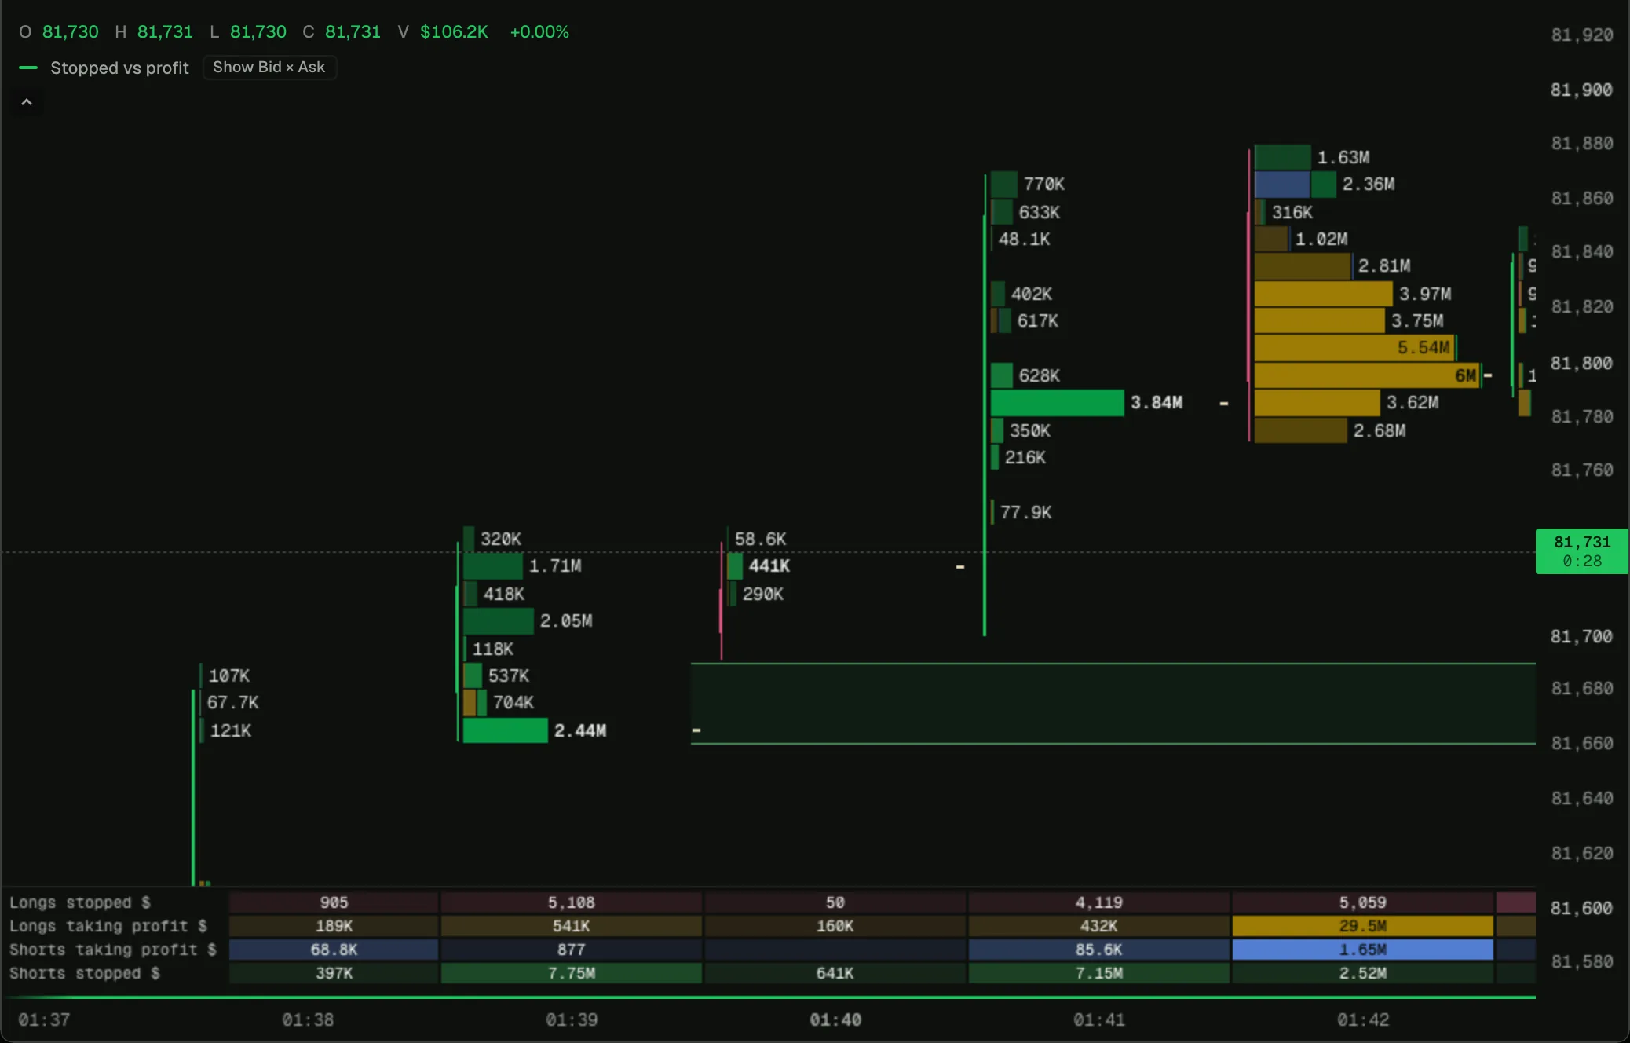Click the 107K volume label
1630x1043 pixels.
tap(229, 675)
